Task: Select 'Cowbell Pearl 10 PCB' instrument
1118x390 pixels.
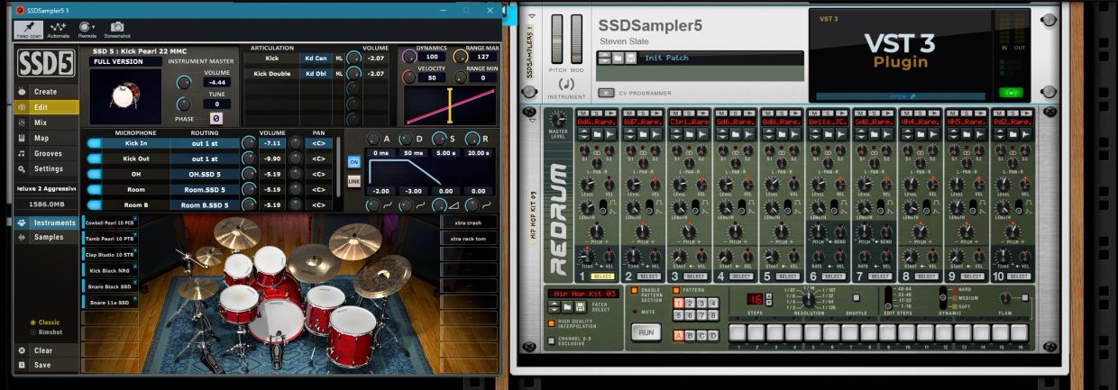Action: (110, 222)
